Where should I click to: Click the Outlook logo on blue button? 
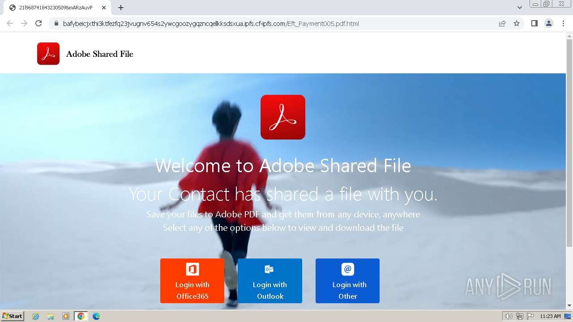pos(269,269)
